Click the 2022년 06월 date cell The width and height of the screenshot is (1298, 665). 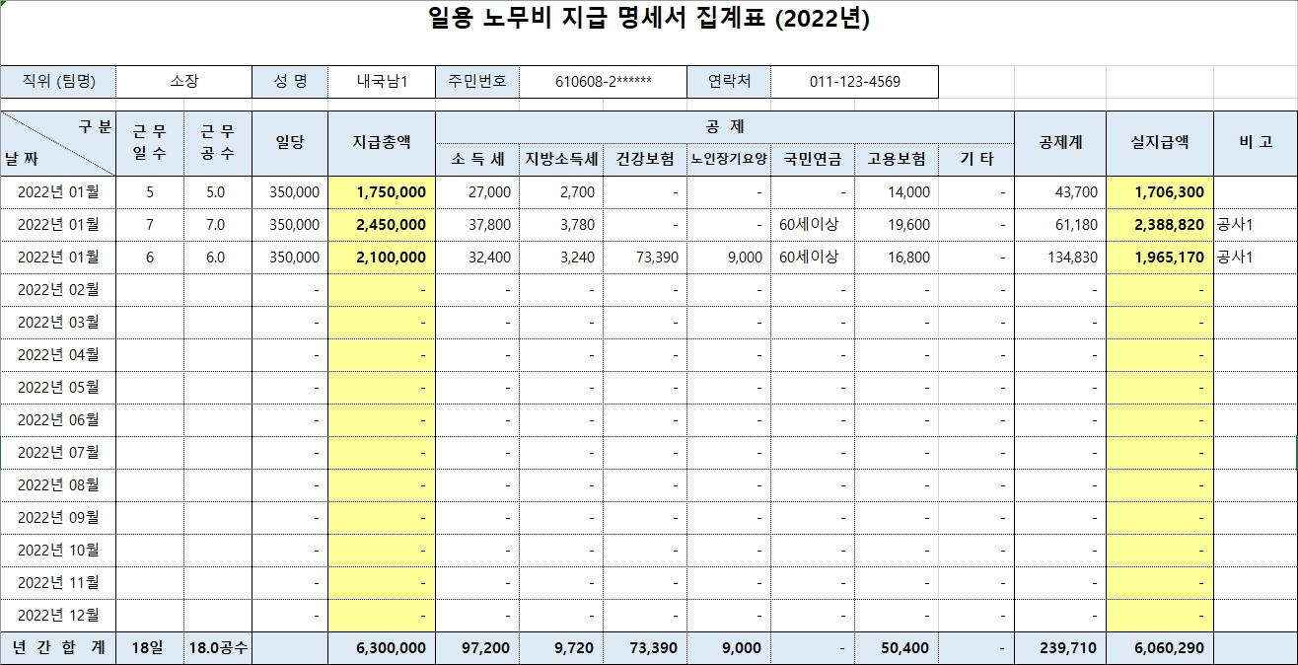coord(58,420)
